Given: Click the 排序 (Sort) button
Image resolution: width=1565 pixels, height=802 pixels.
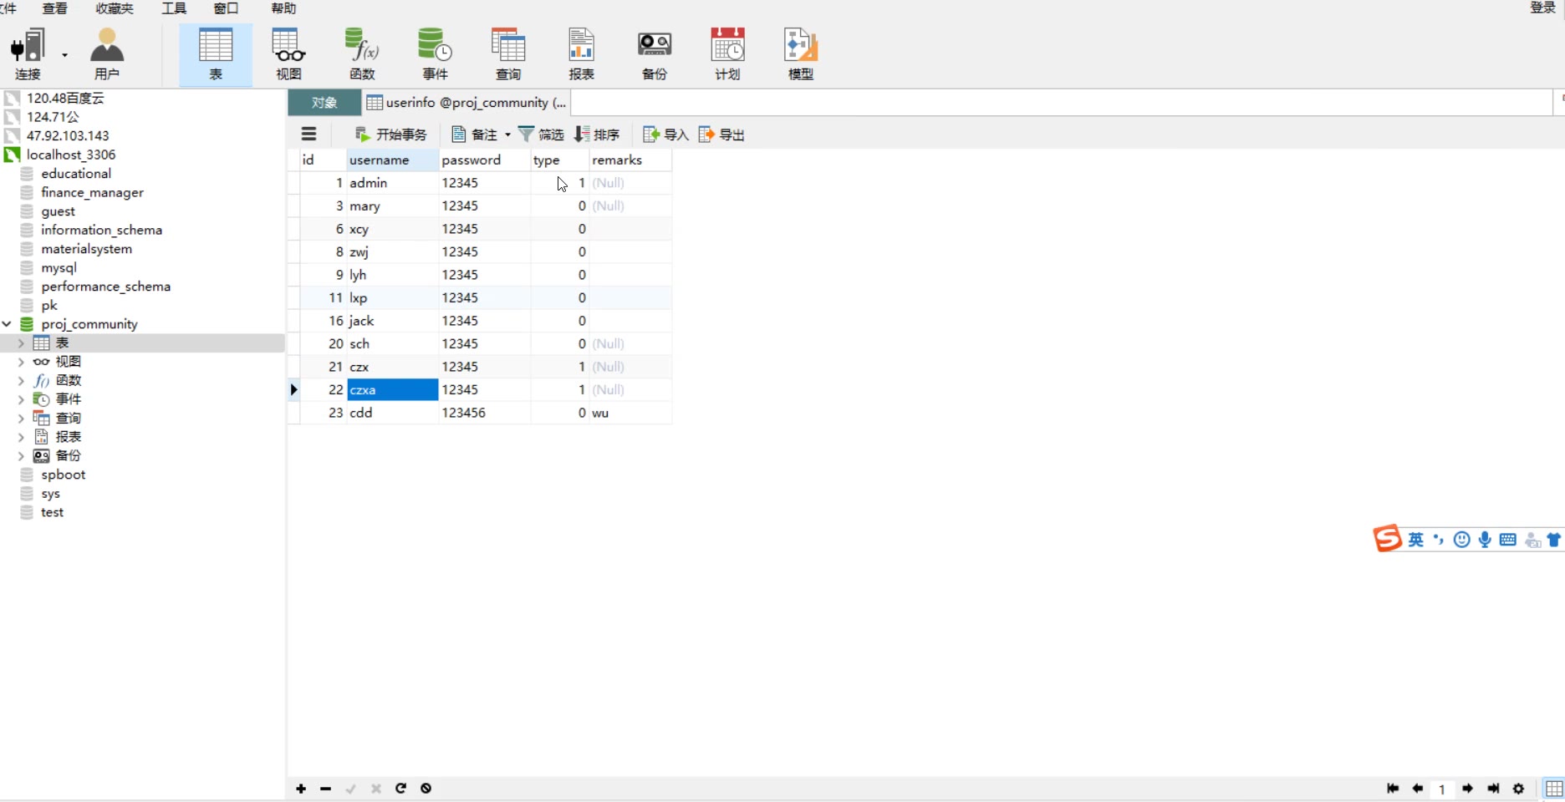Looking at the screenshot, I should (x=597, y=135).
